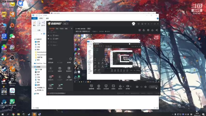Toggle visibility of 全屏 1 layer
The image size is (206, 116).
click(48, 39)
